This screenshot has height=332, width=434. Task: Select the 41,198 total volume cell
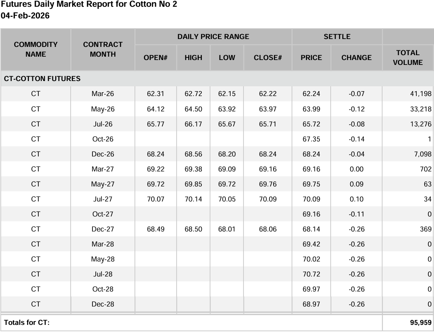420,94
